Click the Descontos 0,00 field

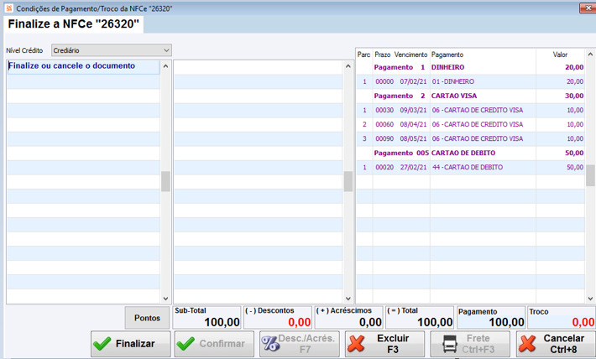(278, 318)
